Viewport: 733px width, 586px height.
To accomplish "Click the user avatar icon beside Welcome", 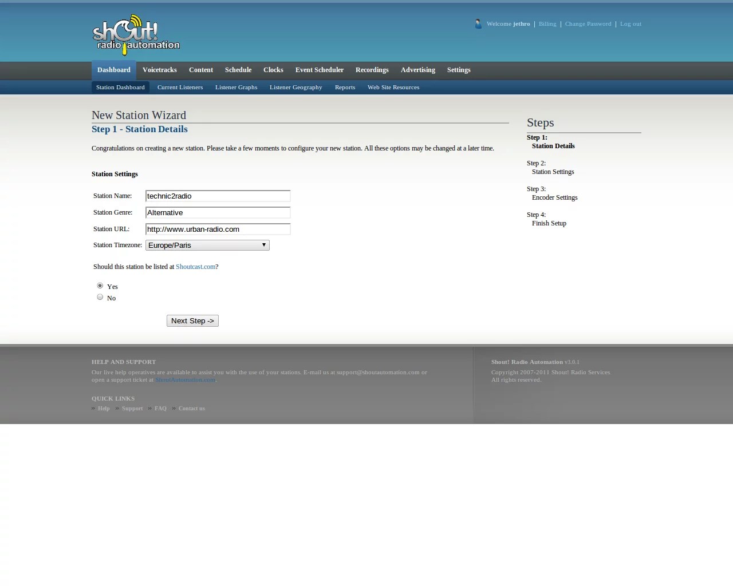I will 478,24.
